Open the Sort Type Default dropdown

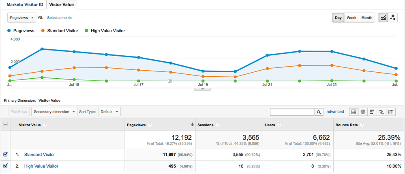pyautogui.click(x=109, y=112)
